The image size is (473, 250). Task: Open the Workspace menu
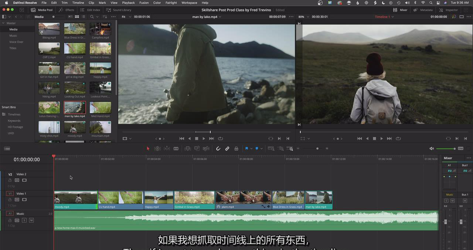[189, 3]
